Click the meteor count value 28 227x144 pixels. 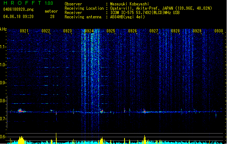point(52,17)
